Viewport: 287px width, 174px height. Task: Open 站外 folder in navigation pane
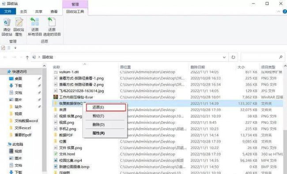point(18,106)
